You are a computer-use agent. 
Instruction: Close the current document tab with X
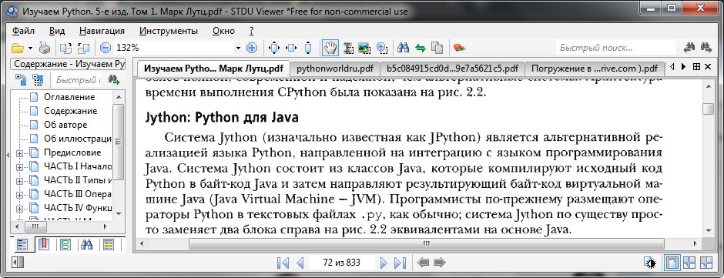pos(709,68)
